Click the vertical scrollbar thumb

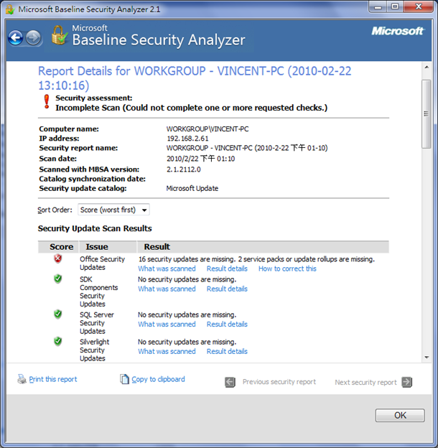(x=427, y=113)
